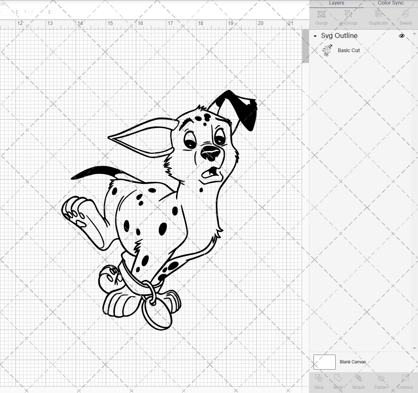Click the layers panel scroll down arrow
The height and width of the screenshot is (393, 418).
click(x=414, y=348)
